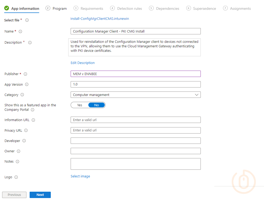Click info icon beside App Version
264x202 pixels.
point(27,85)
